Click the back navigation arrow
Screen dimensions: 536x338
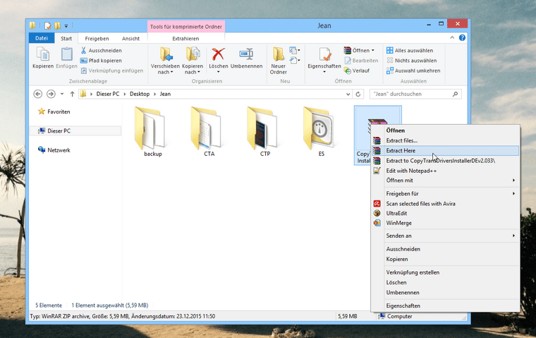point(38,94)
